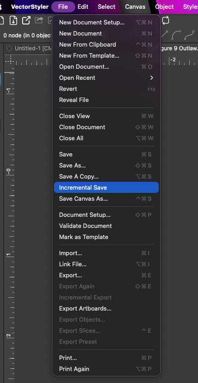Choose Export... menu entry
The height and width of the screenshot is (383, 198).
click(x=106, y=275)
